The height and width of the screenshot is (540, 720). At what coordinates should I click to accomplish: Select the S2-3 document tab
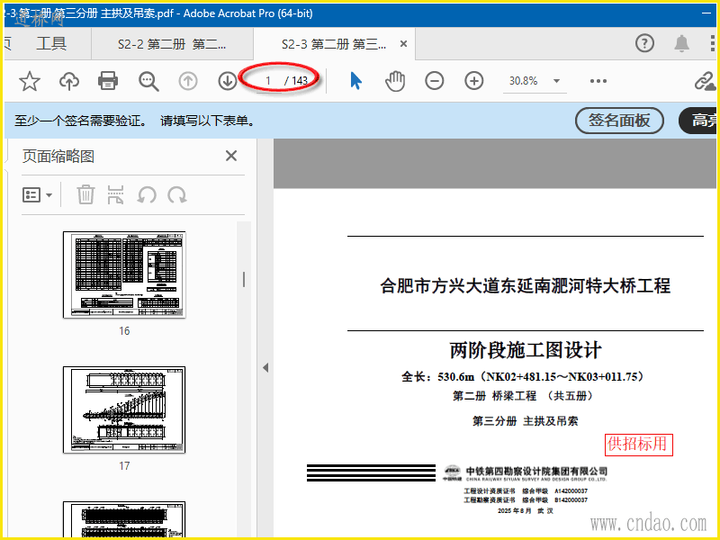[333, 44]
